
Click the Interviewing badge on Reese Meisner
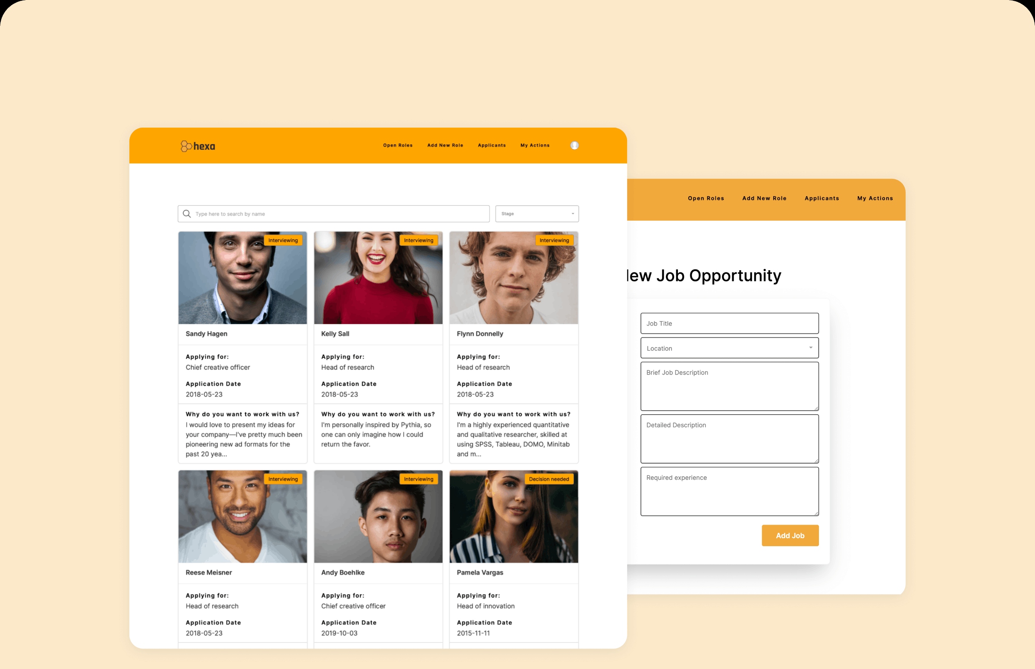(283, 478)
